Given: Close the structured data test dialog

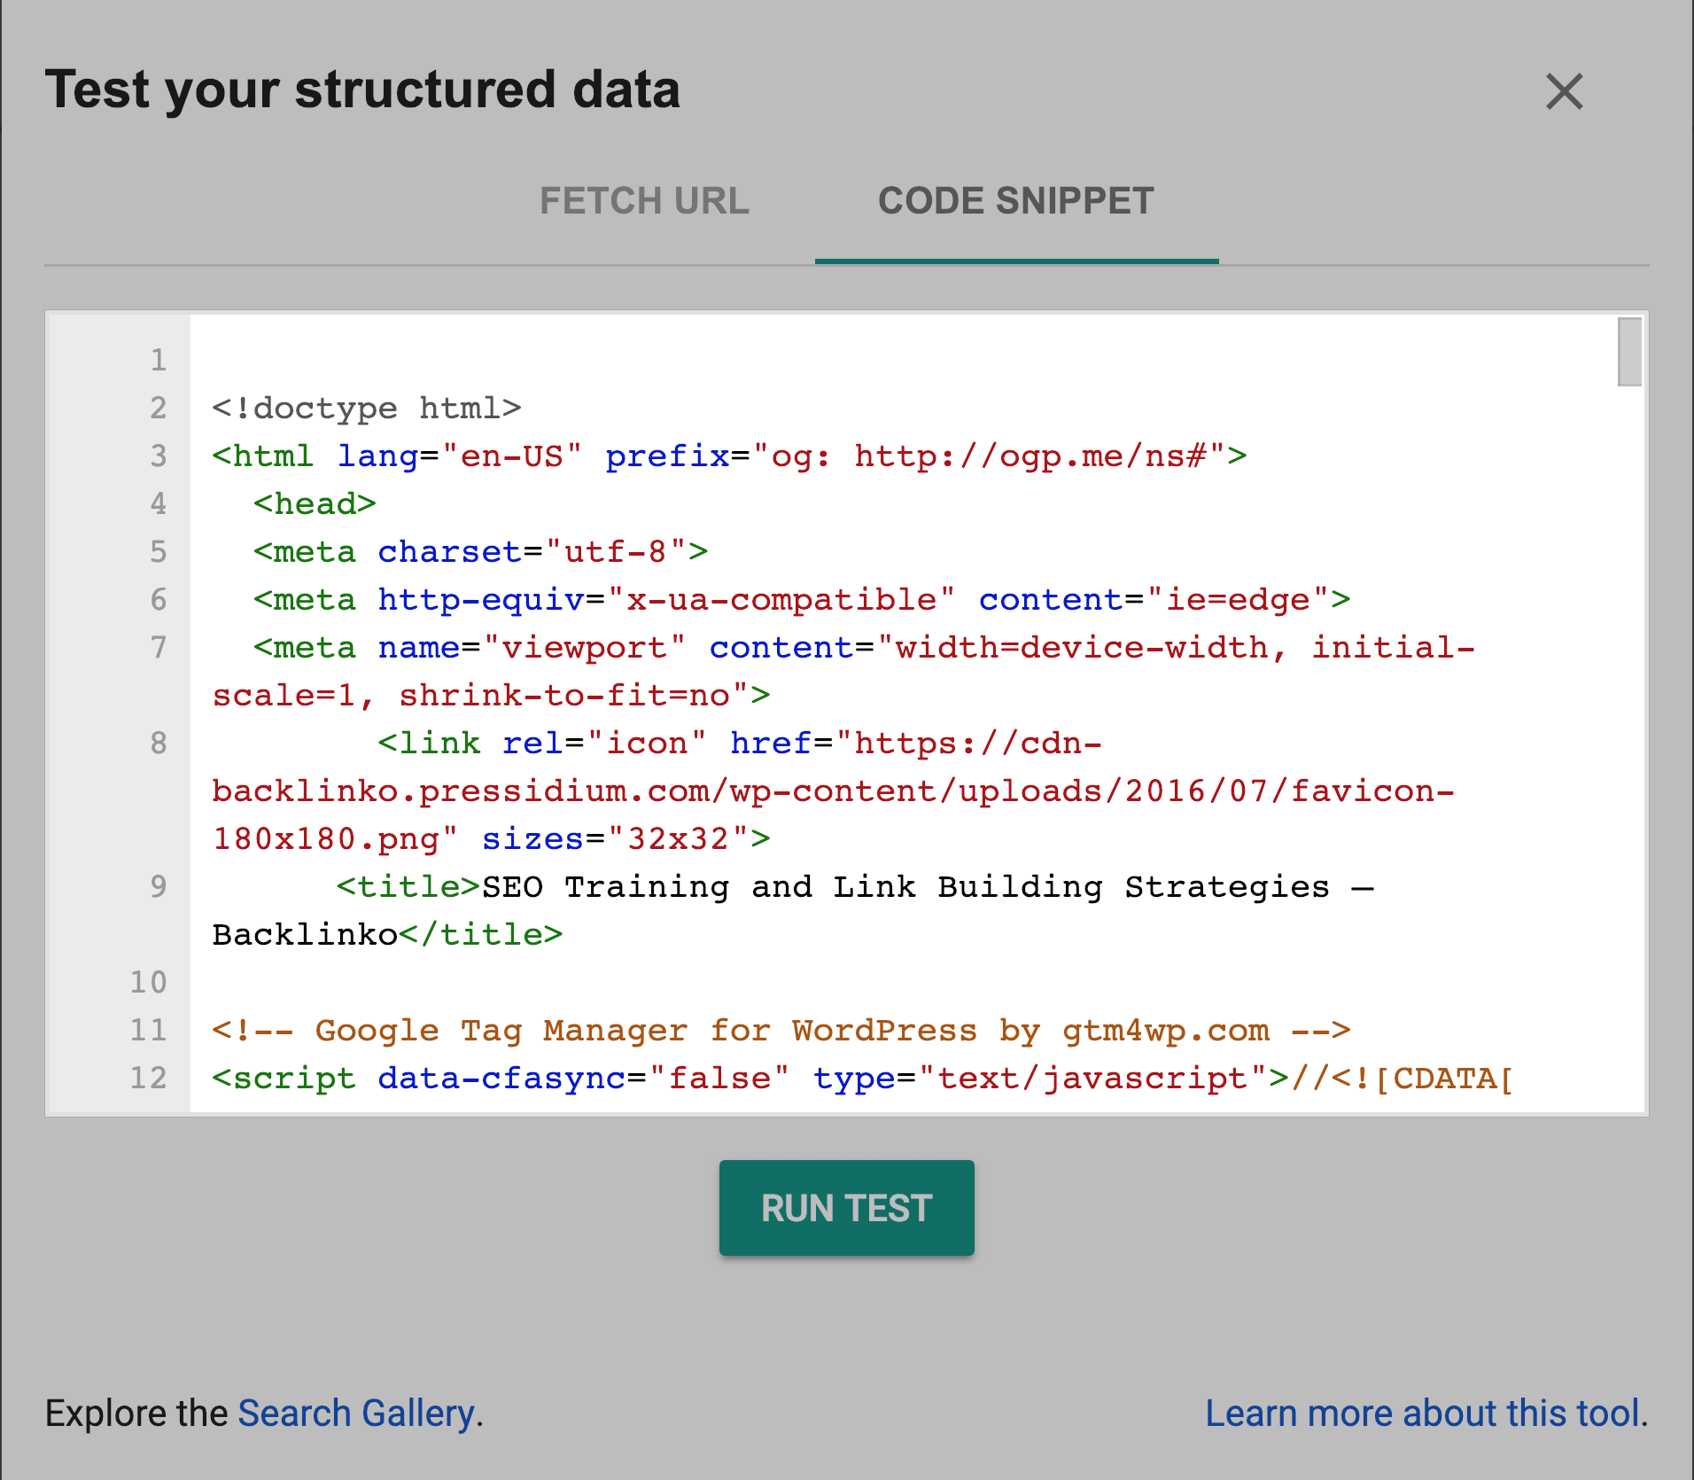Looking at the screenshot, I should 1564,91.
